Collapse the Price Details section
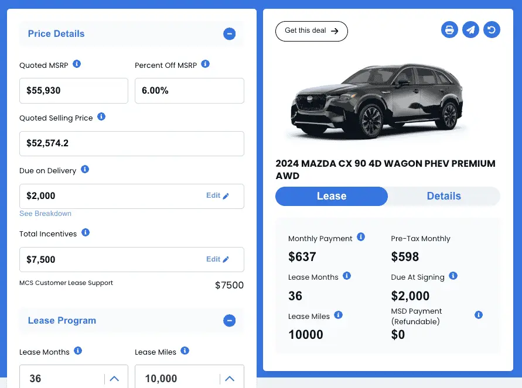 point(230,34)
